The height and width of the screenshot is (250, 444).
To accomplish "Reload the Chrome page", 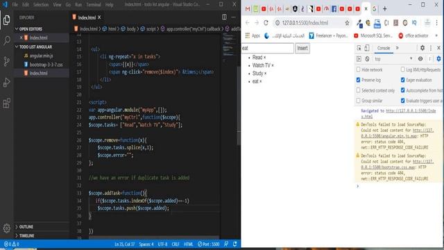I will (266, 23).
